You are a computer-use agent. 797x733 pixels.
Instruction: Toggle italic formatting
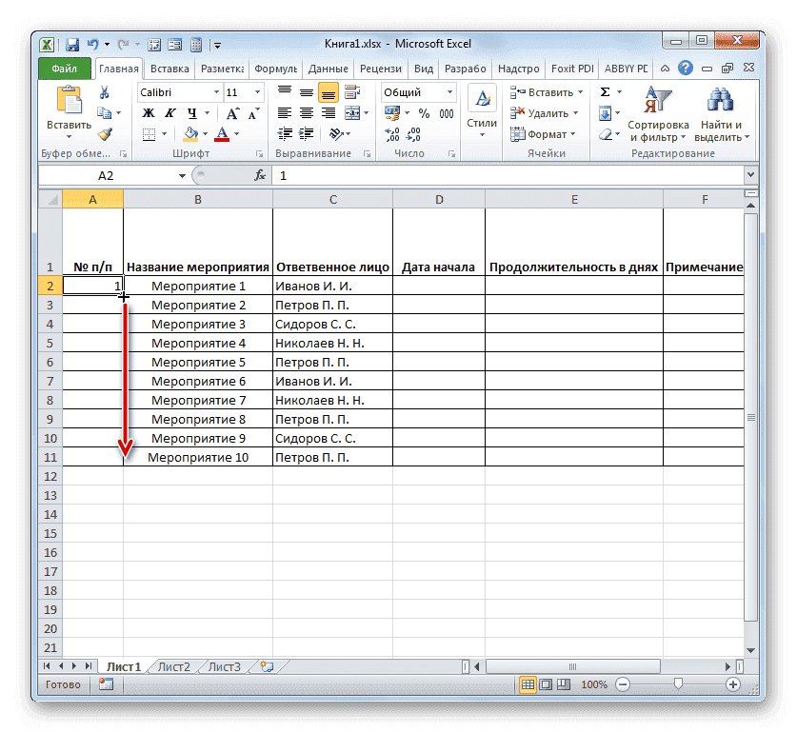coord(169,113)
